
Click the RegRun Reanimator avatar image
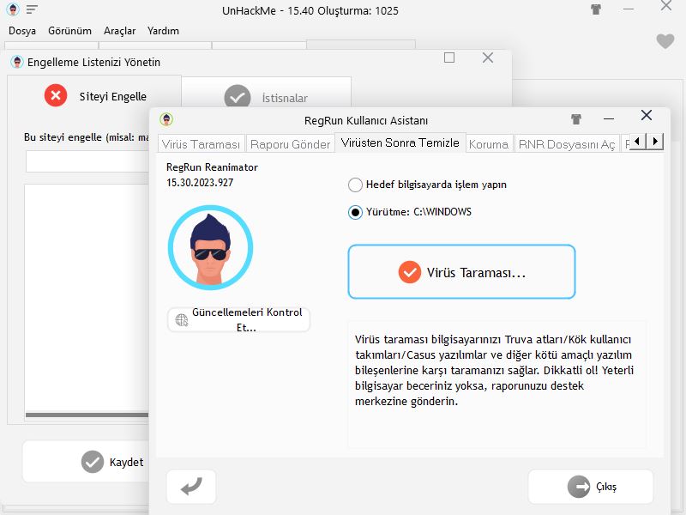point(210,247)
